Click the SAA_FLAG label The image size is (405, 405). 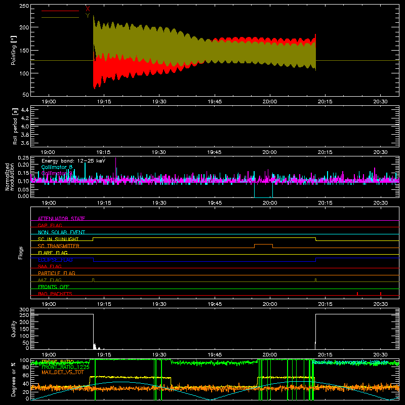coord(50,266)
